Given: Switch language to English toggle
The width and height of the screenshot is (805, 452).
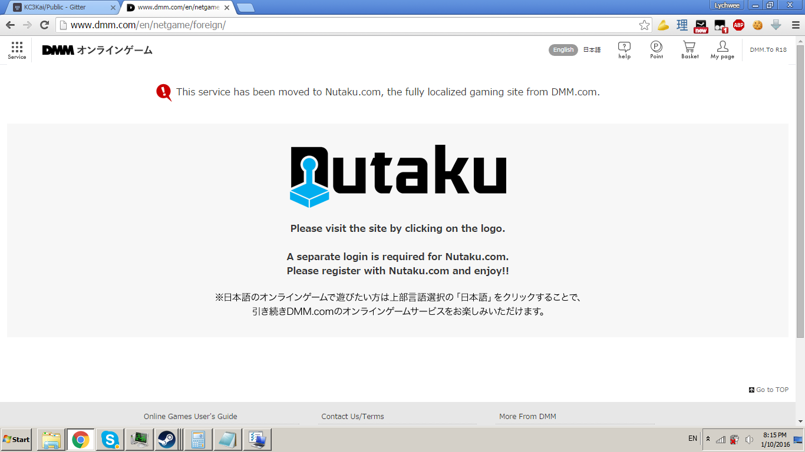Looking at the screenshot, I should (563, 50).
